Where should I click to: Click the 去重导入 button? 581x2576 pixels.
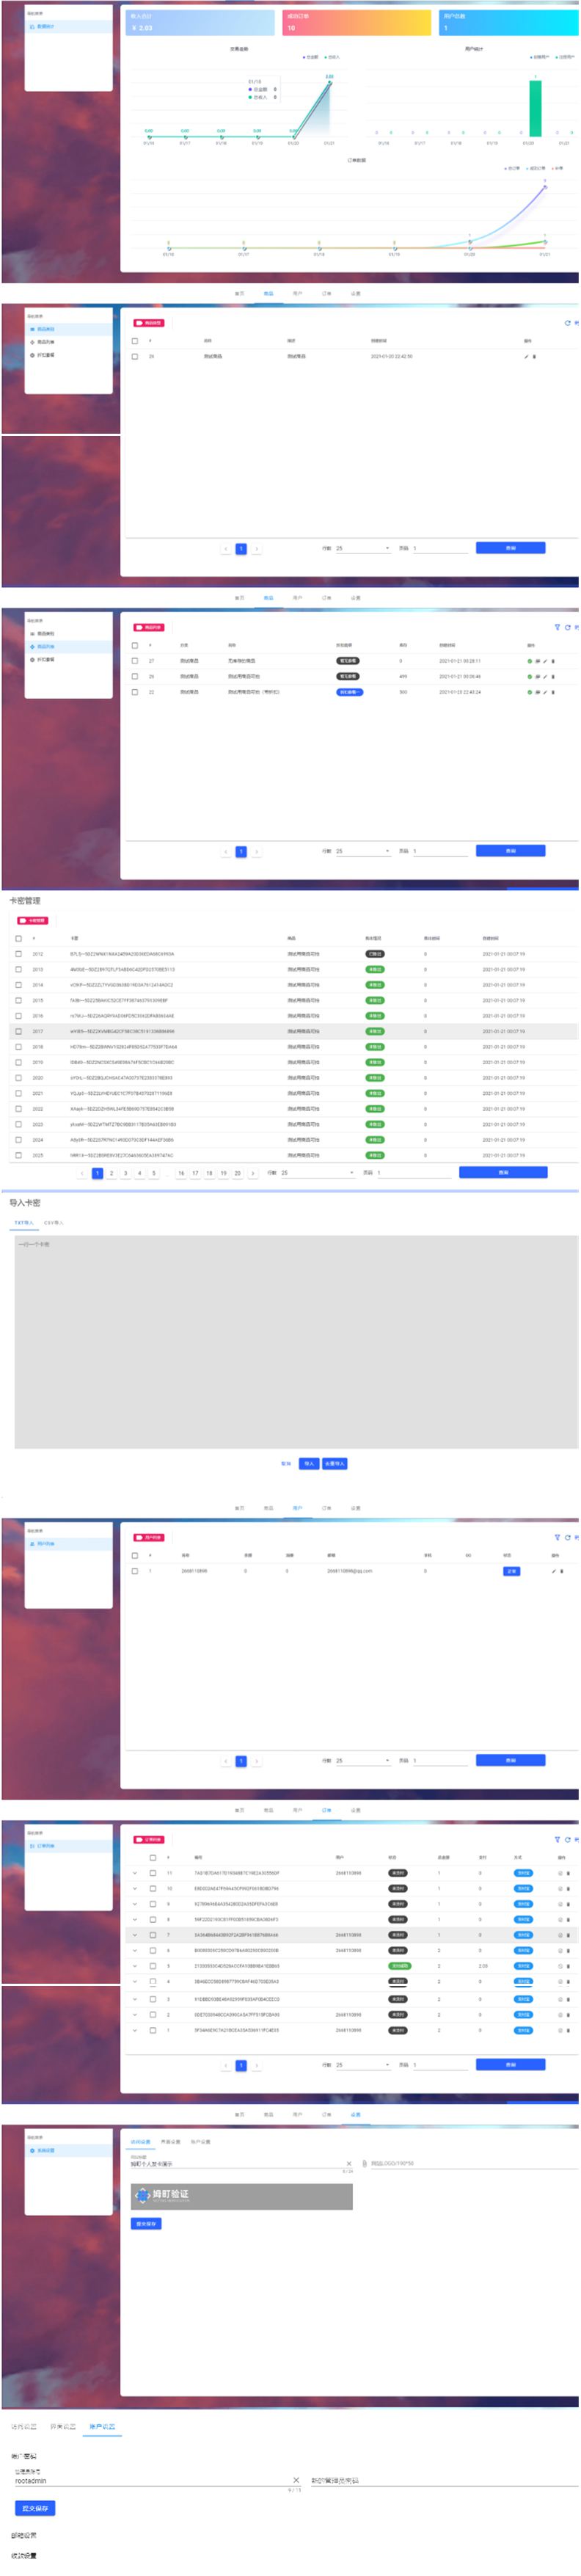pos(335,1464)
